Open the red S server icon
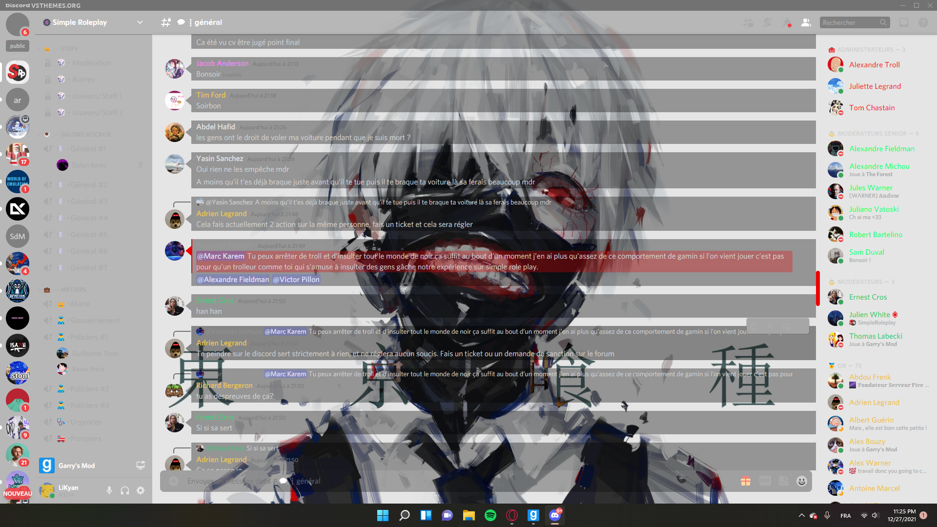Screen dimensions: 937x527 pos(18,72)
